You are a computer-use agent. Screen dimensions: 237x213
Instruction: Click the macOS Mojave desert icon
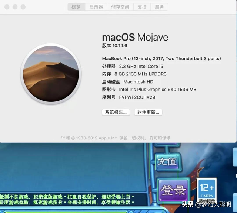(x=50, y=73)
